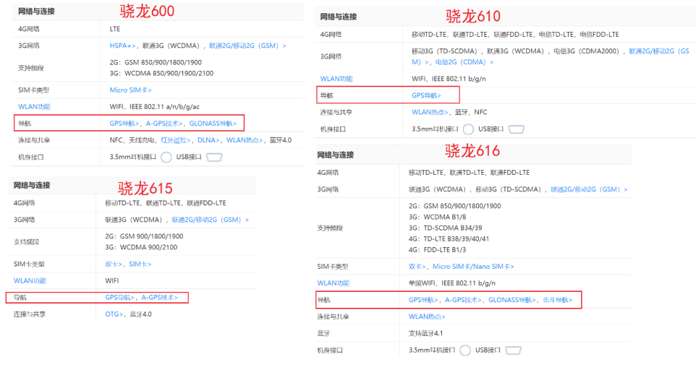Open the Micro SIM卡 link in 骁龙600 table

[x=131, y=90]
